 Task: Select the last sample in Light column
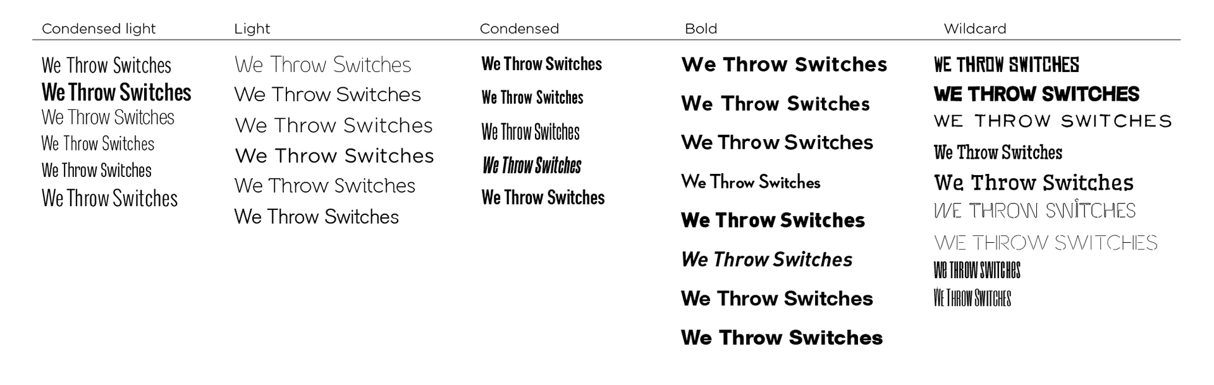click(316, 217)
